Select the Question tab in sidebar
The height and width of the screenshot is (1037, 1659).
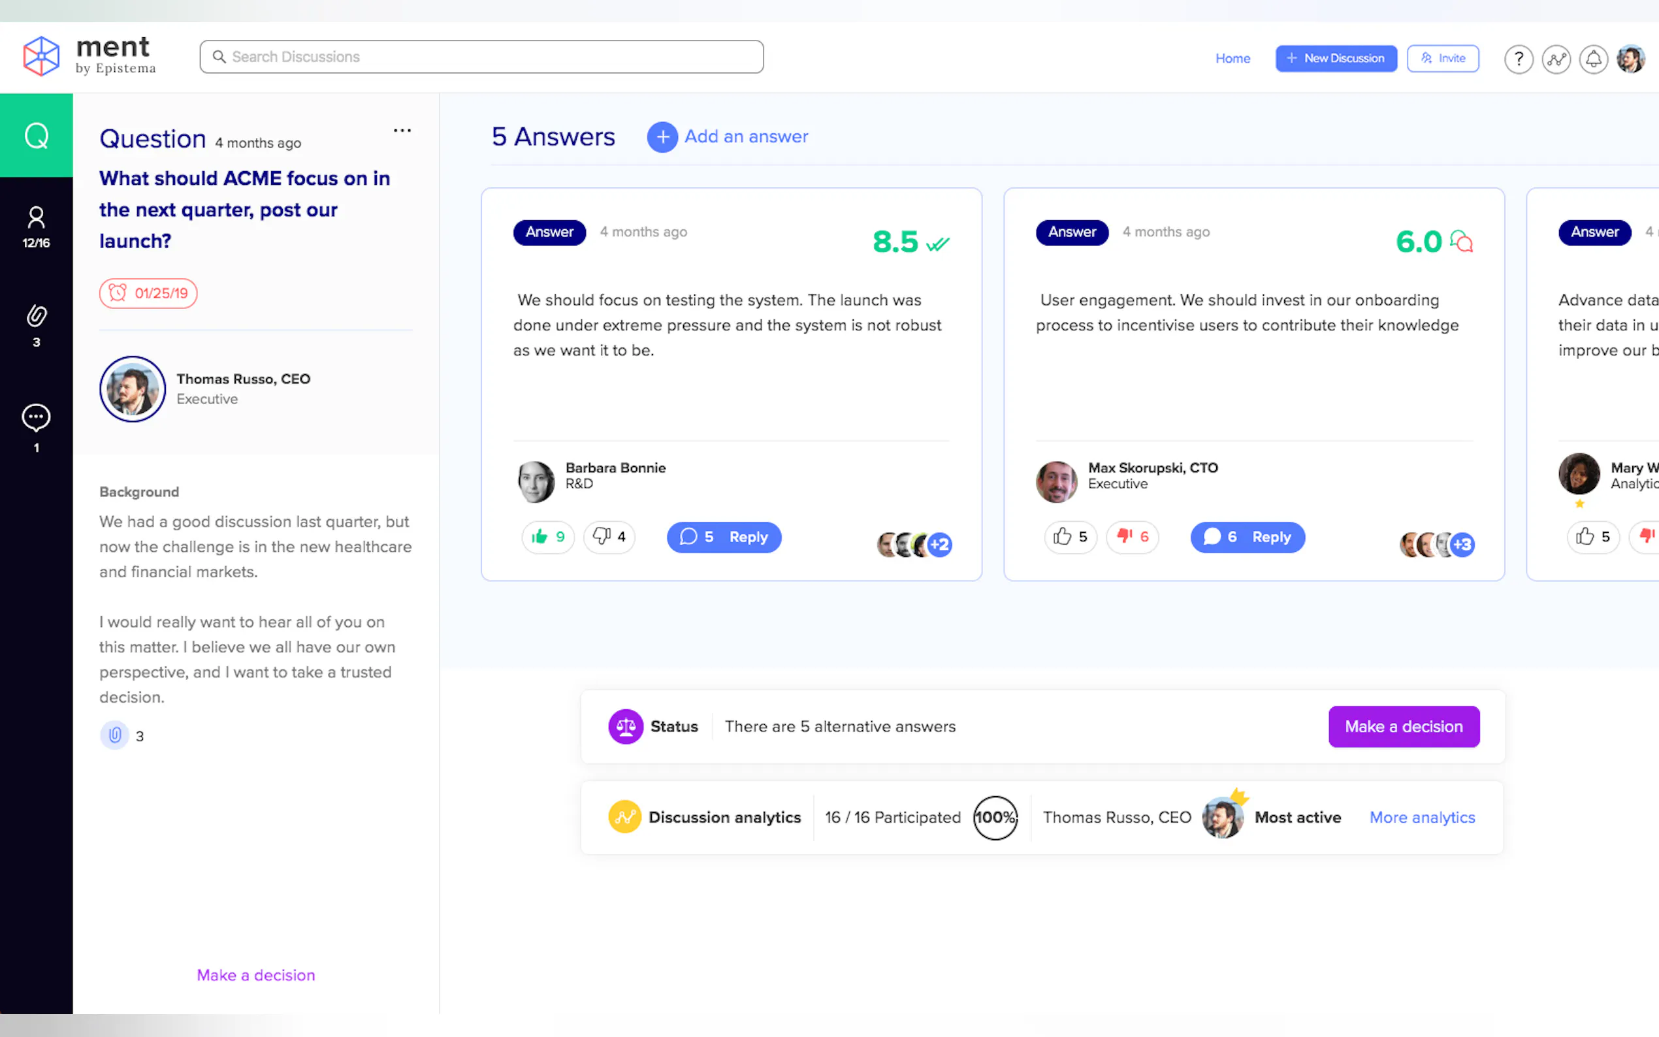[x=37, y=136]
